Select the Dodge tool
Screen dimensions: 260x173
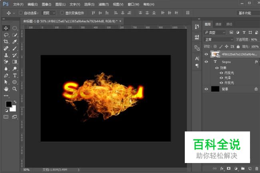pyautogui.click(x=14, y=69)
